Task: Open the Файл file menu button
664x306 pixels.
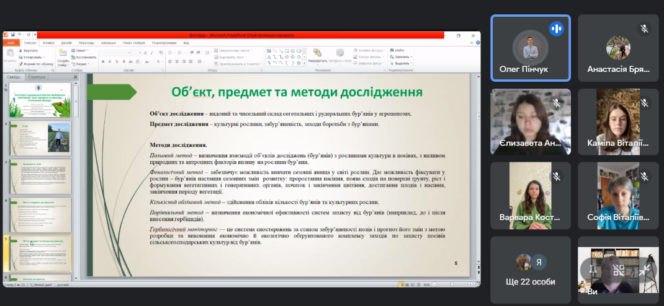Action: 11,43
